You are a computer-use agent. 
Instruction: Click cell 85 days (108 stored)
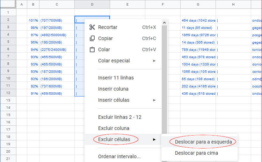coord(198,79)
